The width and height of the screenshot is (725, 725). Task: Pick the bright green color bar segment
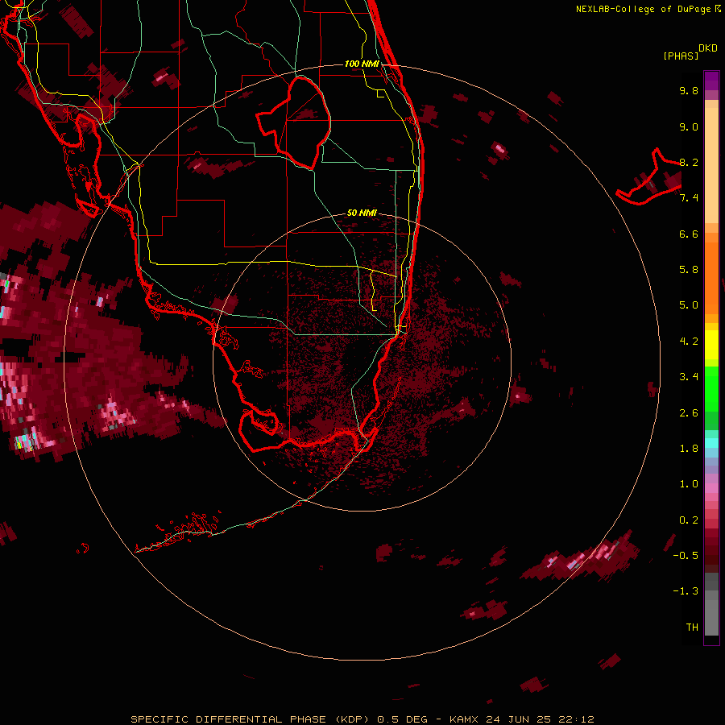[x=711, y=389]
